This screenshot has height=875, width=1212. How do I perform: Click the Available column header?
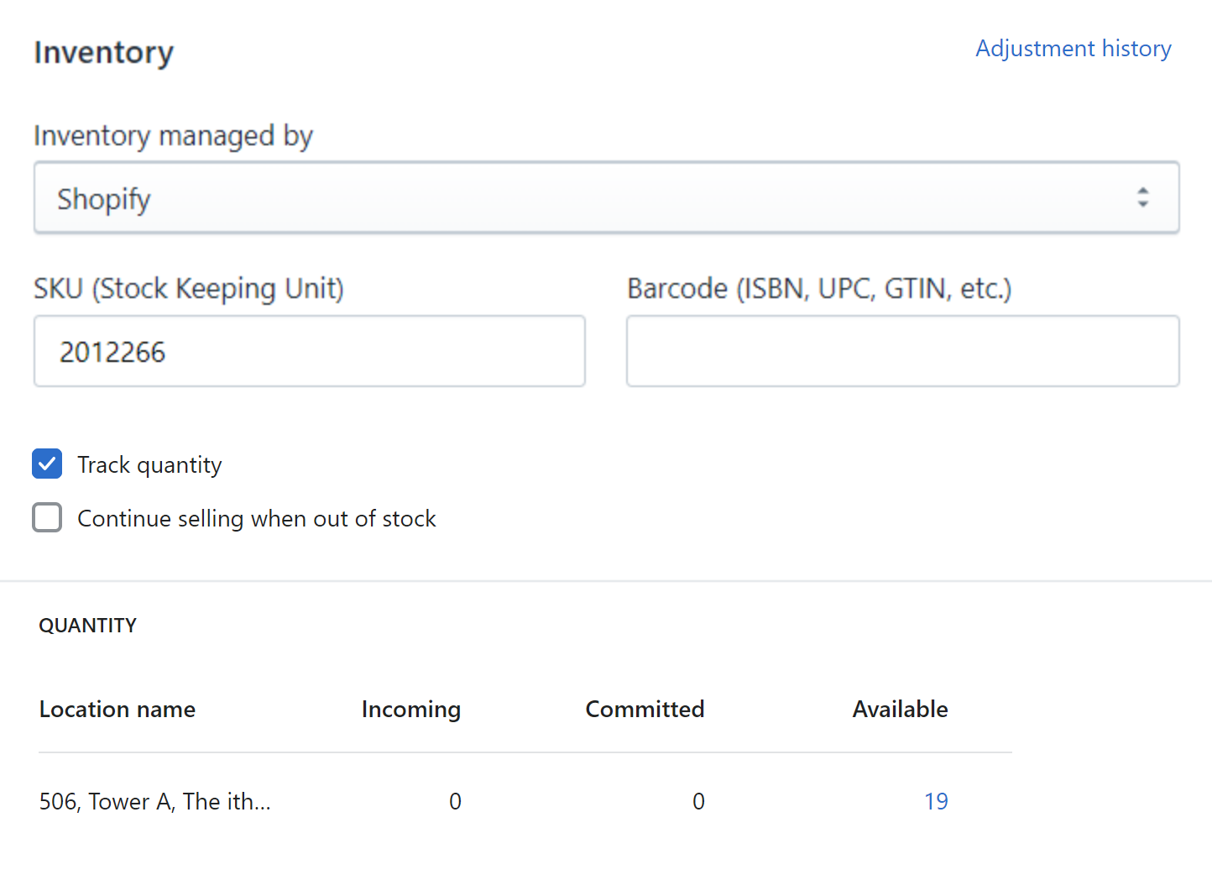[900, 710]
